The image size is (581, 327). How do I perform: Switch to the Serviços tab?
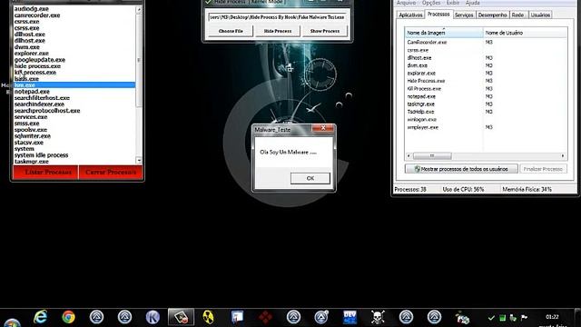[464, 15]
